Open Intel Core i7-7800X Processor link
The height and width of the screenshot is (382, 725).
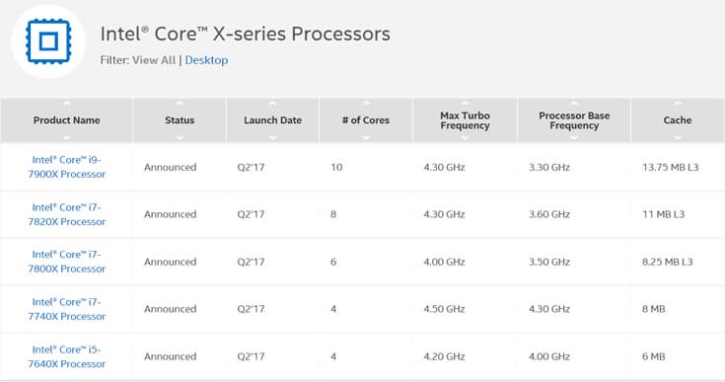[x=67, y=262]
